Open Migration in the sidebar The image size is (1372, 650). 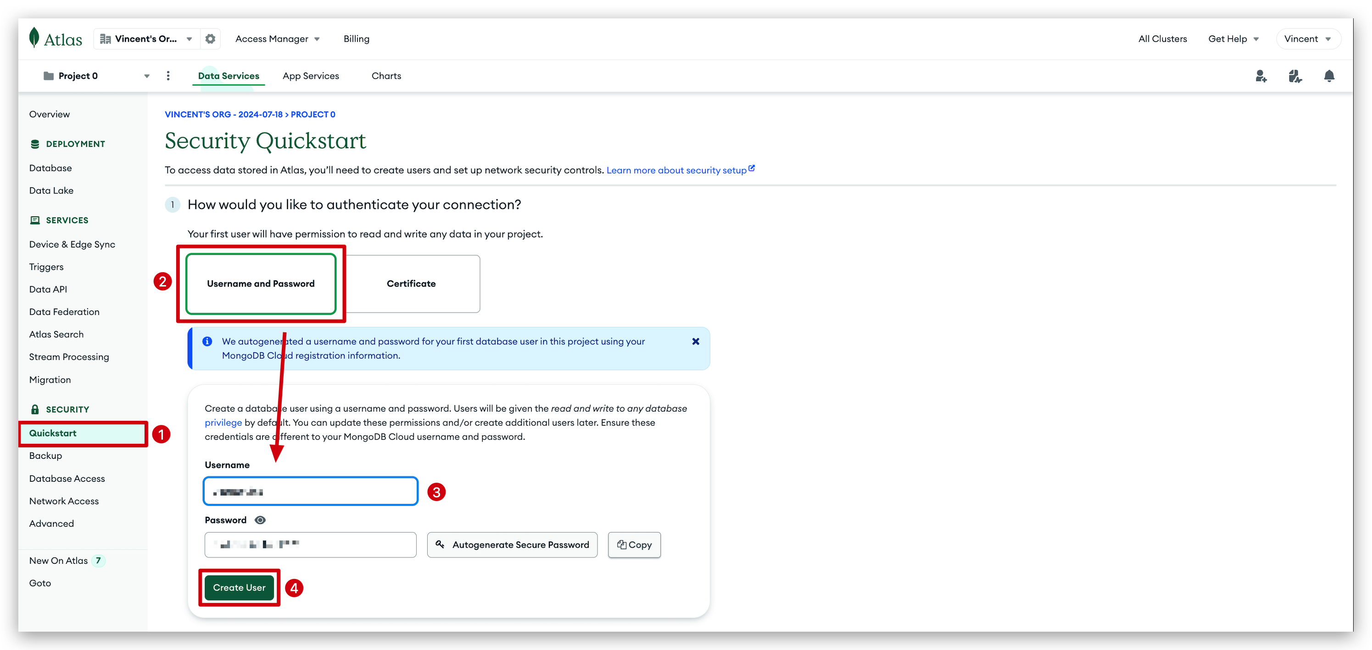click(50, 380)
